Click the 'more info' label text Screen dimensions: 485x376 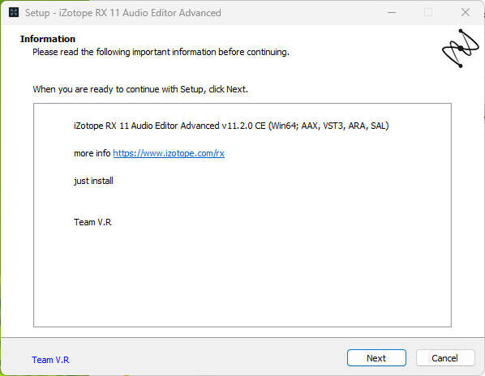tap(92, 153)
